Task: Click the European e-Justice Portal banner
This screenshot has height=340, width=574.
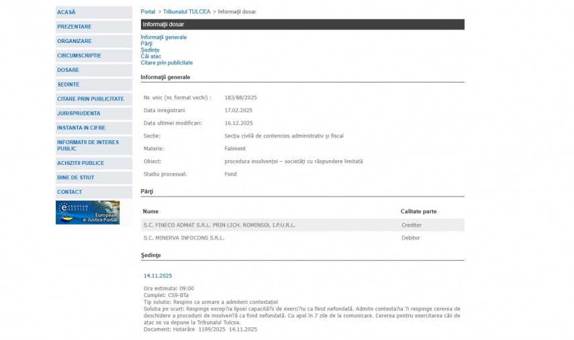Action: [87, 213]
